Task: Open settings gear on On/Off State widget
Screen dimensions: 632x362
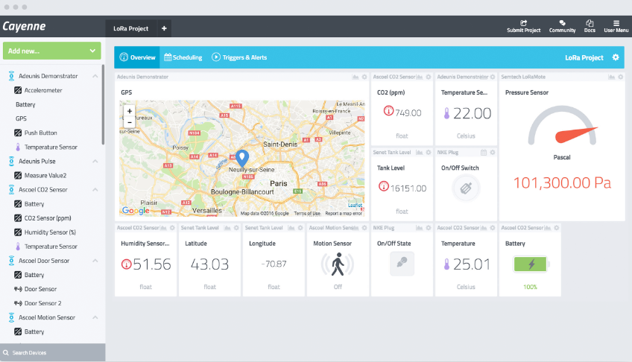Action: (x=429, y=228)
